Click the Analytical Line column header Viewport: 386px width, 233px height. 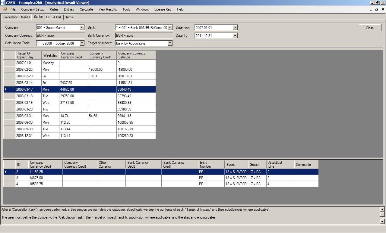point(280,164)
